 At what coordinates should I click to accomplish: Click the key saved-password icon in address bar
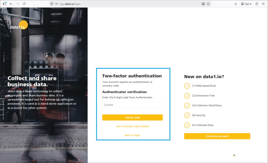(x=57, y=4)
